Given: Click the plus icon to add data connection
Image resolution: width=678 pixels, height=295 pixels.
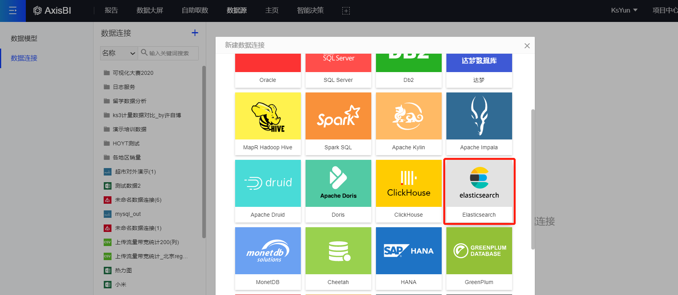Looking at the screenshot, I should point(195,33).
